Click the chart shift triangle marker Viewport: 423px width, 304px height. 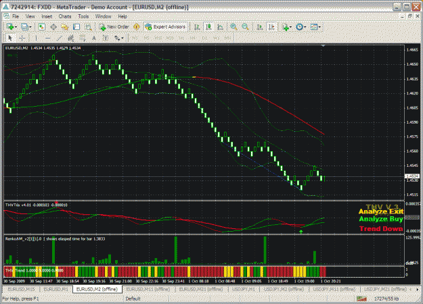point(323,46)
